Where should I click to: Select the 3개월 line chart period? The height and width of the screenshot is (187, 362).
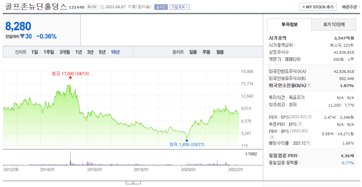pyautogui.click(x=64, y=52)
